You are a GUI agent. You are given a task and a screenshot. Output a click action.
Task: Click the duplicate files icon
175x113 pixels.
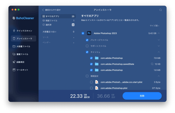coord(14,54)
